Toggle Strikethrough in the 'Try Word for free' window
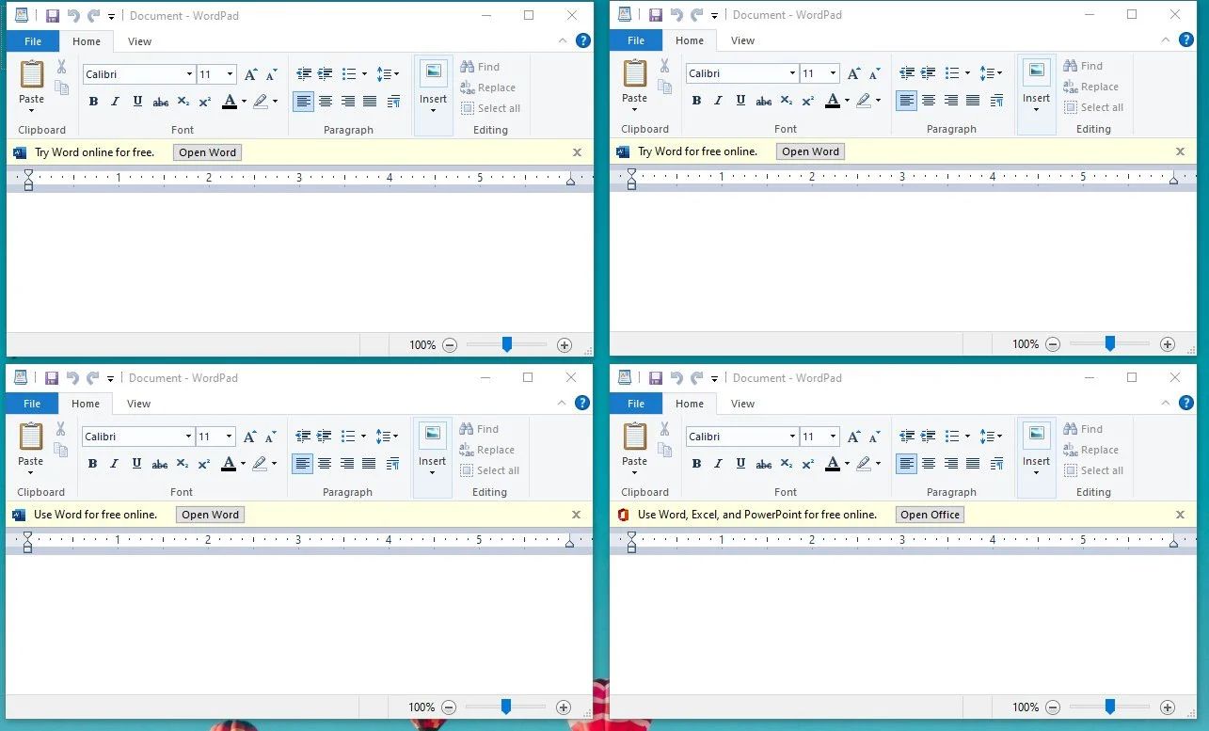The width and height of the screenshot is (1209, 731). click(764, 101)
